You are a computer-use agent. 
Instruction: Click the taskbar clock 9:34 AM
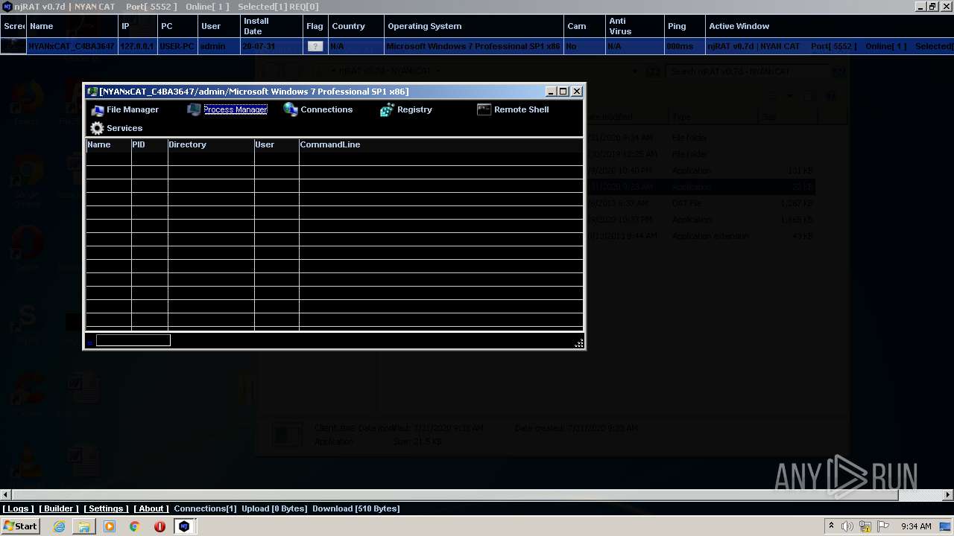(x=916, y=526)
